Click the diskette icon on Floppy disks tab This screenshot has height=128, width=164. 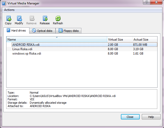click(60, 31)
